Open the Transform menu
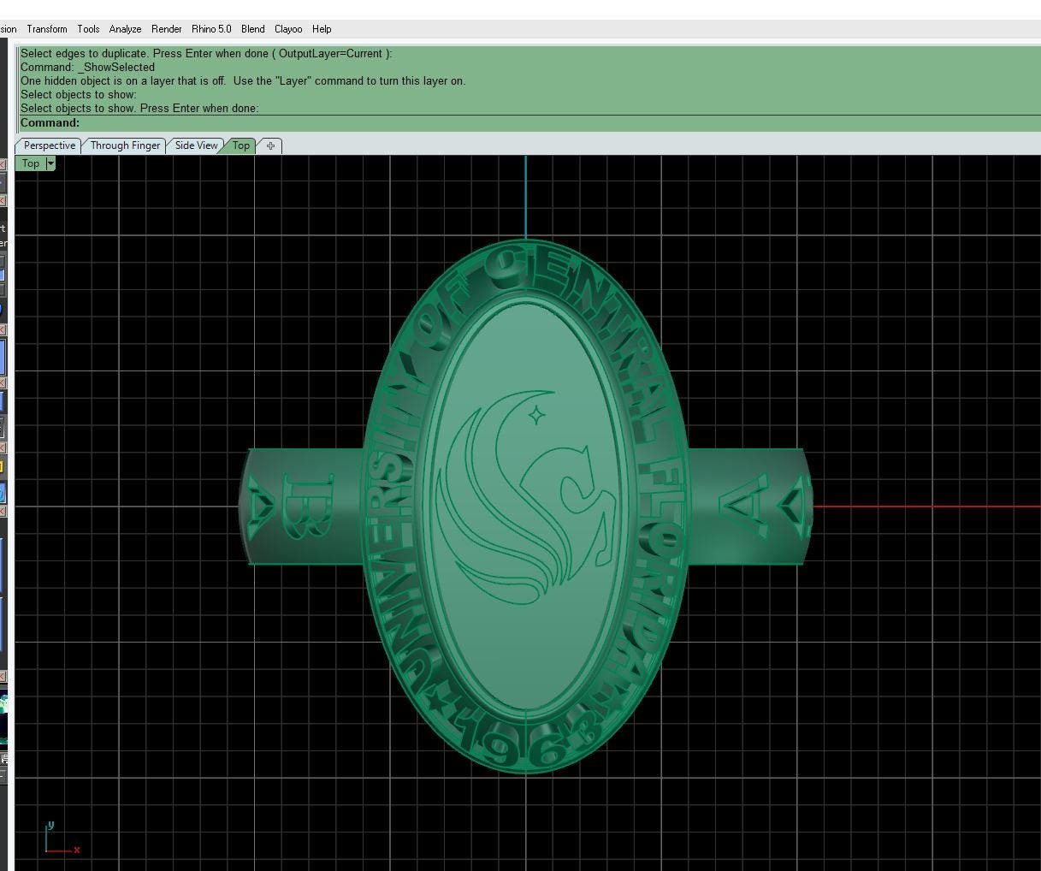 pyautogui.click(x=47, y=29)
